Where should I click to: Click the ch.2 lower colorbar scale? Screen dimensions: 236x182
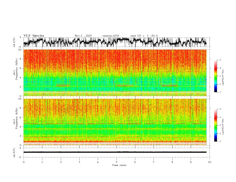pyautogui.click(x=216, y=125)
